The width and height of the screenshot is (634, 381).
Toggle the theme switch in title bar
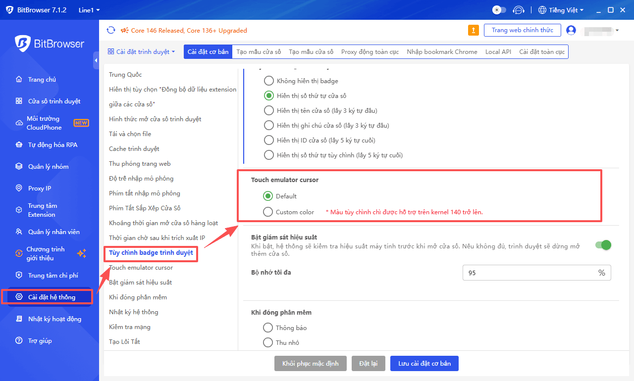coord(499,10)
